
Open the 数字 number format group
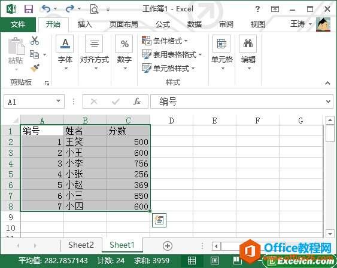coord(125,53)
